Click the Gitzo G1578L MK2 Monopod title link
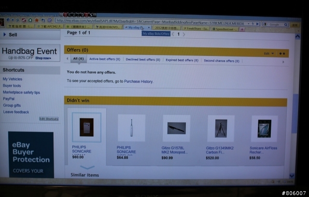The width and height of the screenshot is (309, 197). [174, 150]
